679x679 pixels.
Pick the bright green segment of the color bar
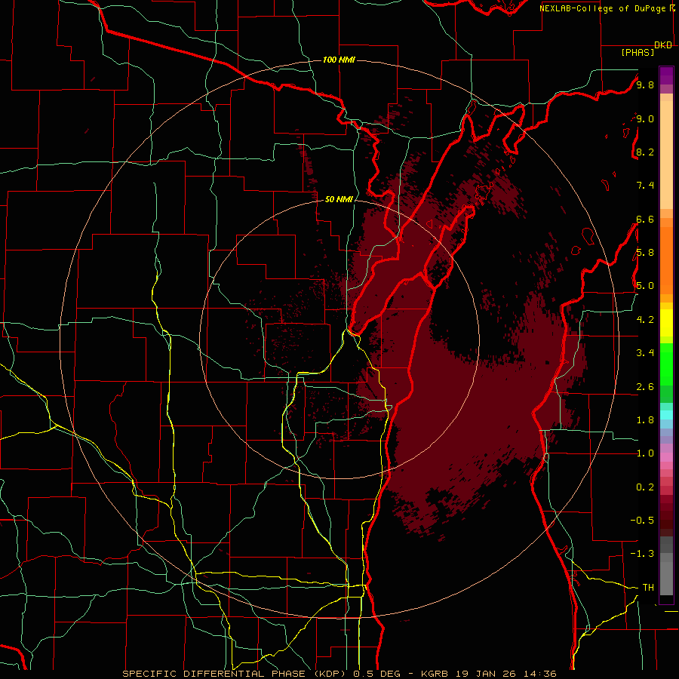tap(666, 364)
